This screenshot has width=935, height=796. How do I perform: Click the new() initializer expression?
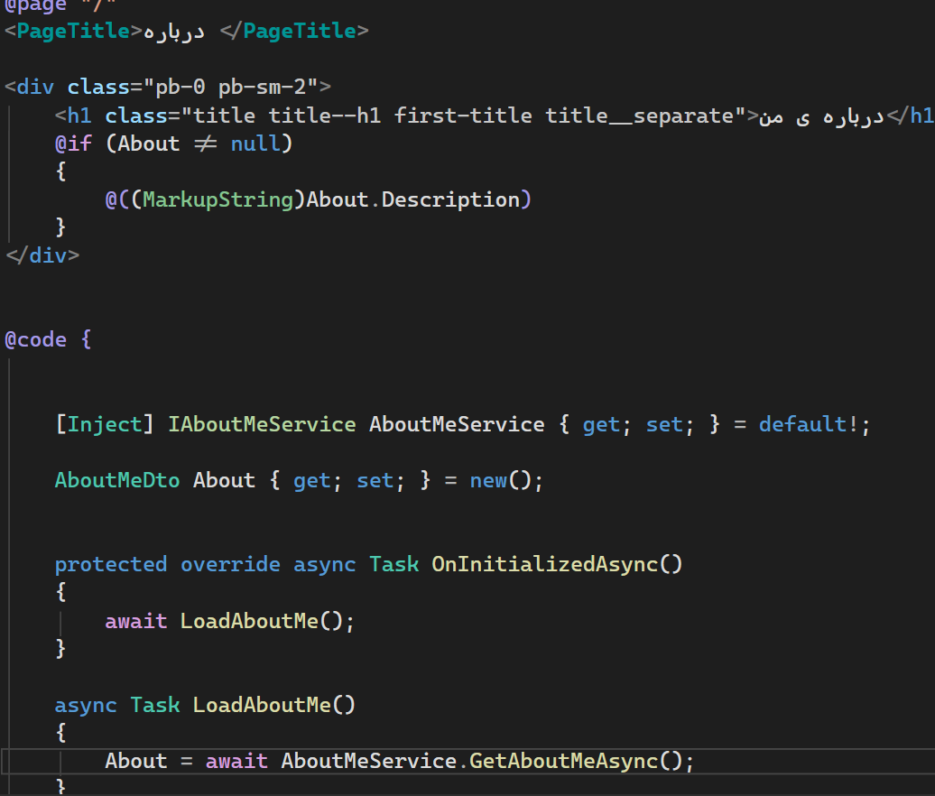click(500, 480)
